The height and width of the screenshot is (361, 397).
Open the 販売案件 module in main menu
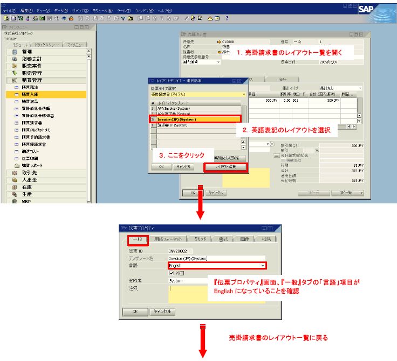[46, 66]
